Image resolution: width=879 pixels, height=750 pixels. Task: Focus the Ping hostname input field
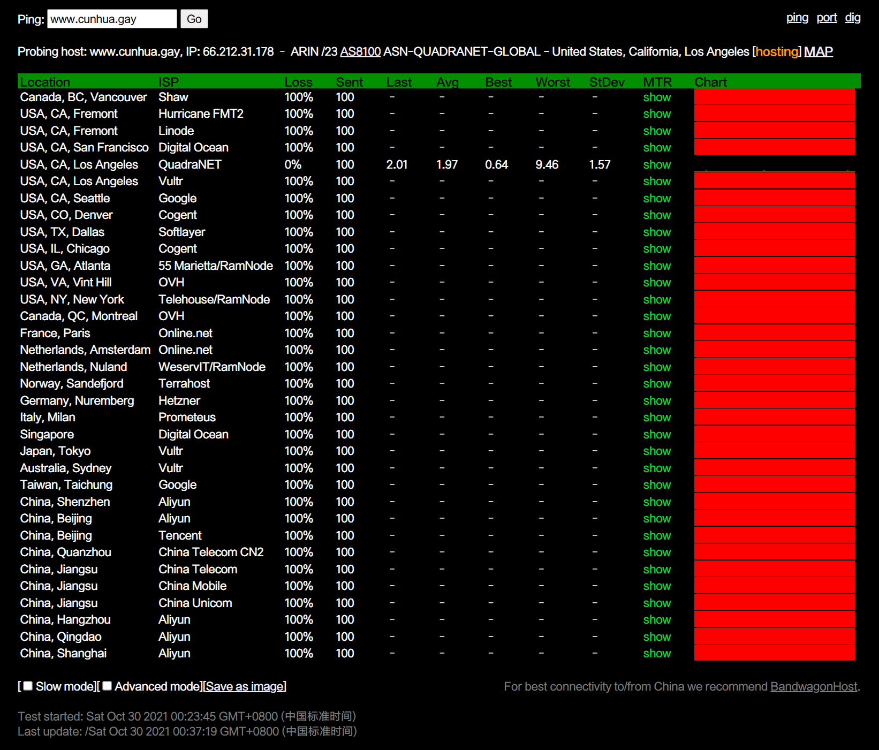pyautogui.click(x=112, y=19)
